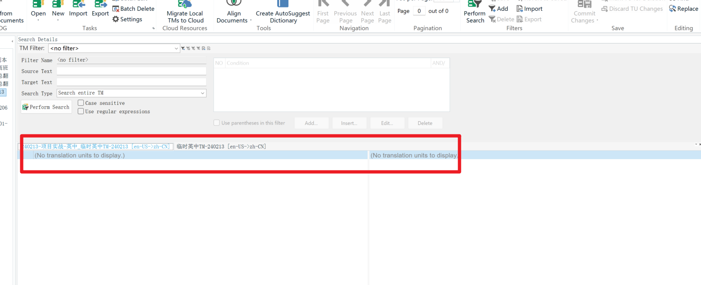The height and width of the screenshot is (285, 701).
Task: Click the AND/ column header
Action: pyautogui.click(x=440, y=63)
